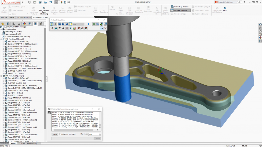Click the Undo arrow icon
The height and width of the screenshot is (147, 262).
point(51,2)
